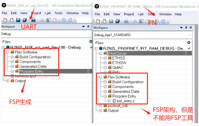Expand hal_entry.c node
Viewport: 199px width, 126px height.
110,101
